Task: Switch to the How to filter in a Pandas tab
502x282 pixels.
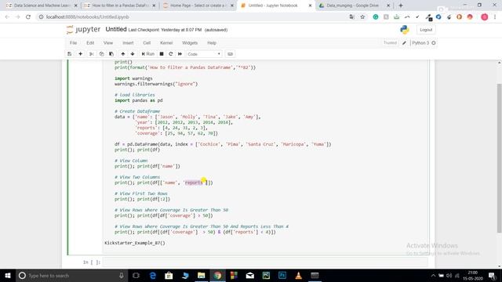Action: pyautogui.click(x=120, y=5)
